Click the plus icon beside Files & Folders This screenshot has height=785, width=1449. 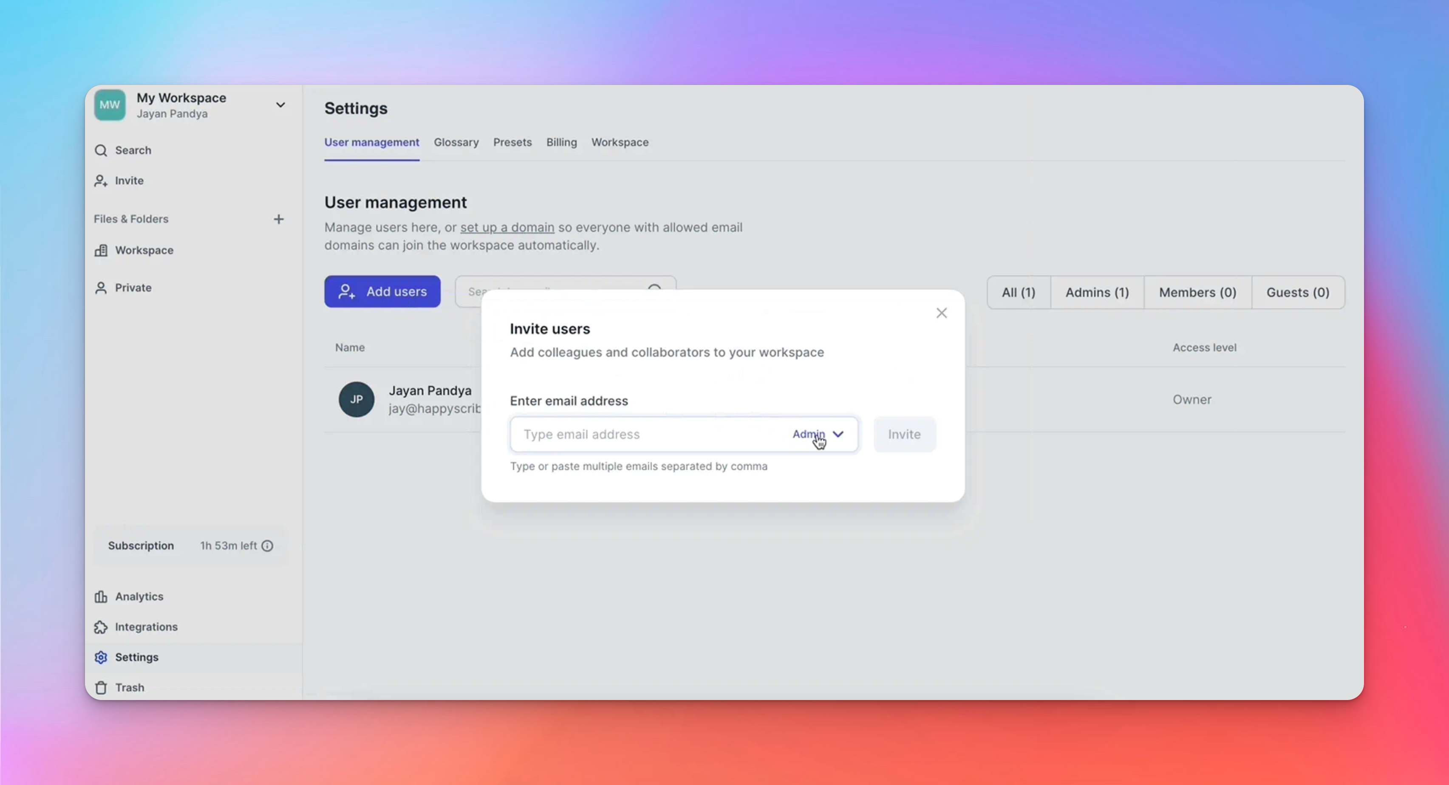tap(278, 219)
